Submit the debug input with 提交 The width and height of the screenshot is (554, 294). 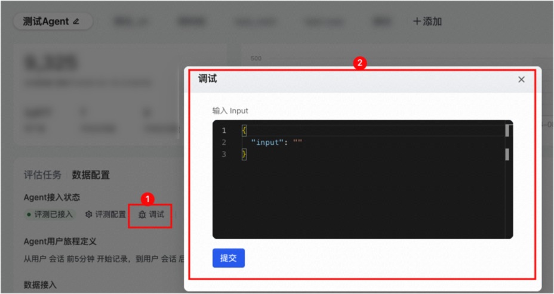pos(228,258)
